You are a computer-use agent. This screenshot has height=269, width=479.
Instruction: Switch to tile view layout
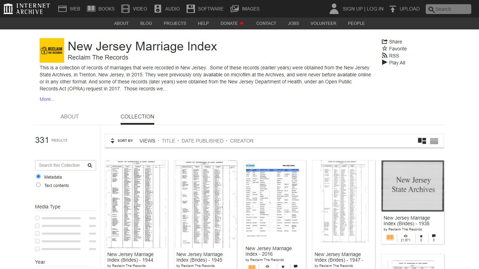coord(422,141)
